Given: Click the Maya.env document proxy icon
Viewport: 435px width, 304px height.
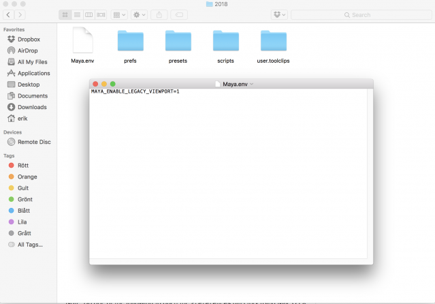Looking at the screenshot, I should pyautogui.click(x=218, y=84).
